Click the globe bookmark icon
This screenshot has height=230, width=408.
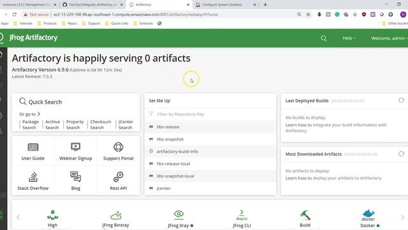point(159,24)
